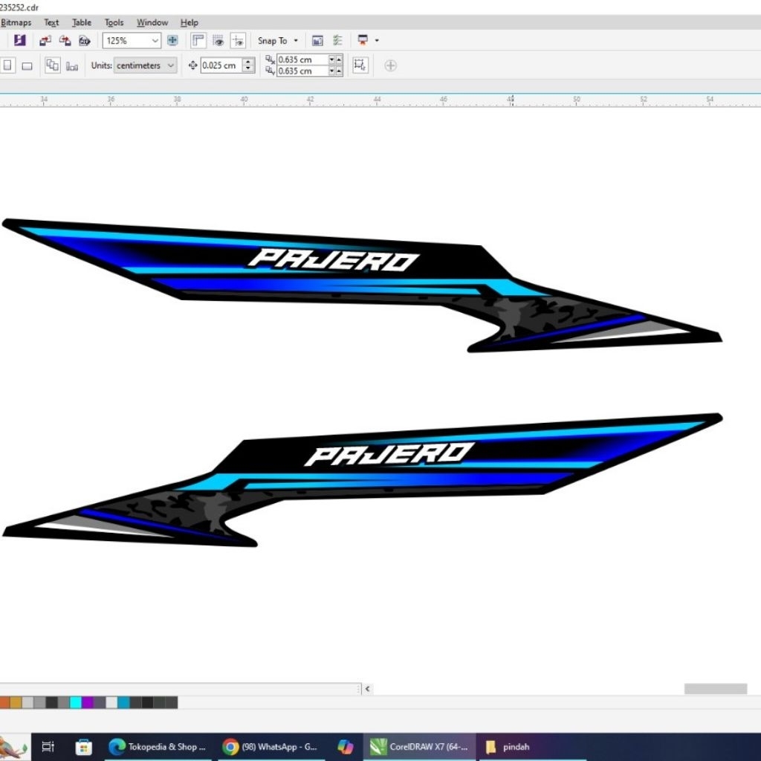Select landscape page orientation
This screenshot has height=761, width=761.
[27, 65]
